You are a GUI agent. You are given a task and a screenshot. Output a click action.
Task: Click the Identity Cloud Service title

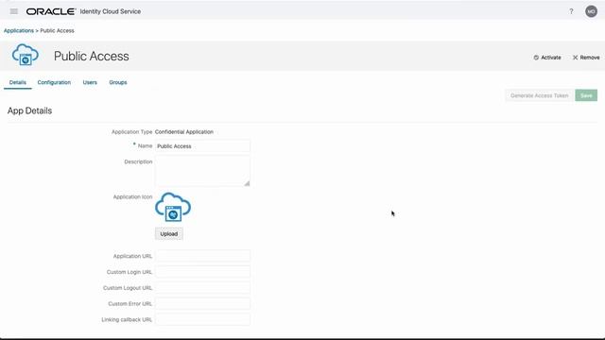pos(111,11)
